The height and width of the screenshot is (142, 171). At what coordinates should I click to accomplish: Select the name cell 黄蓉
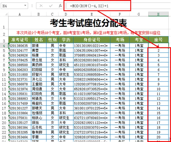39,51
